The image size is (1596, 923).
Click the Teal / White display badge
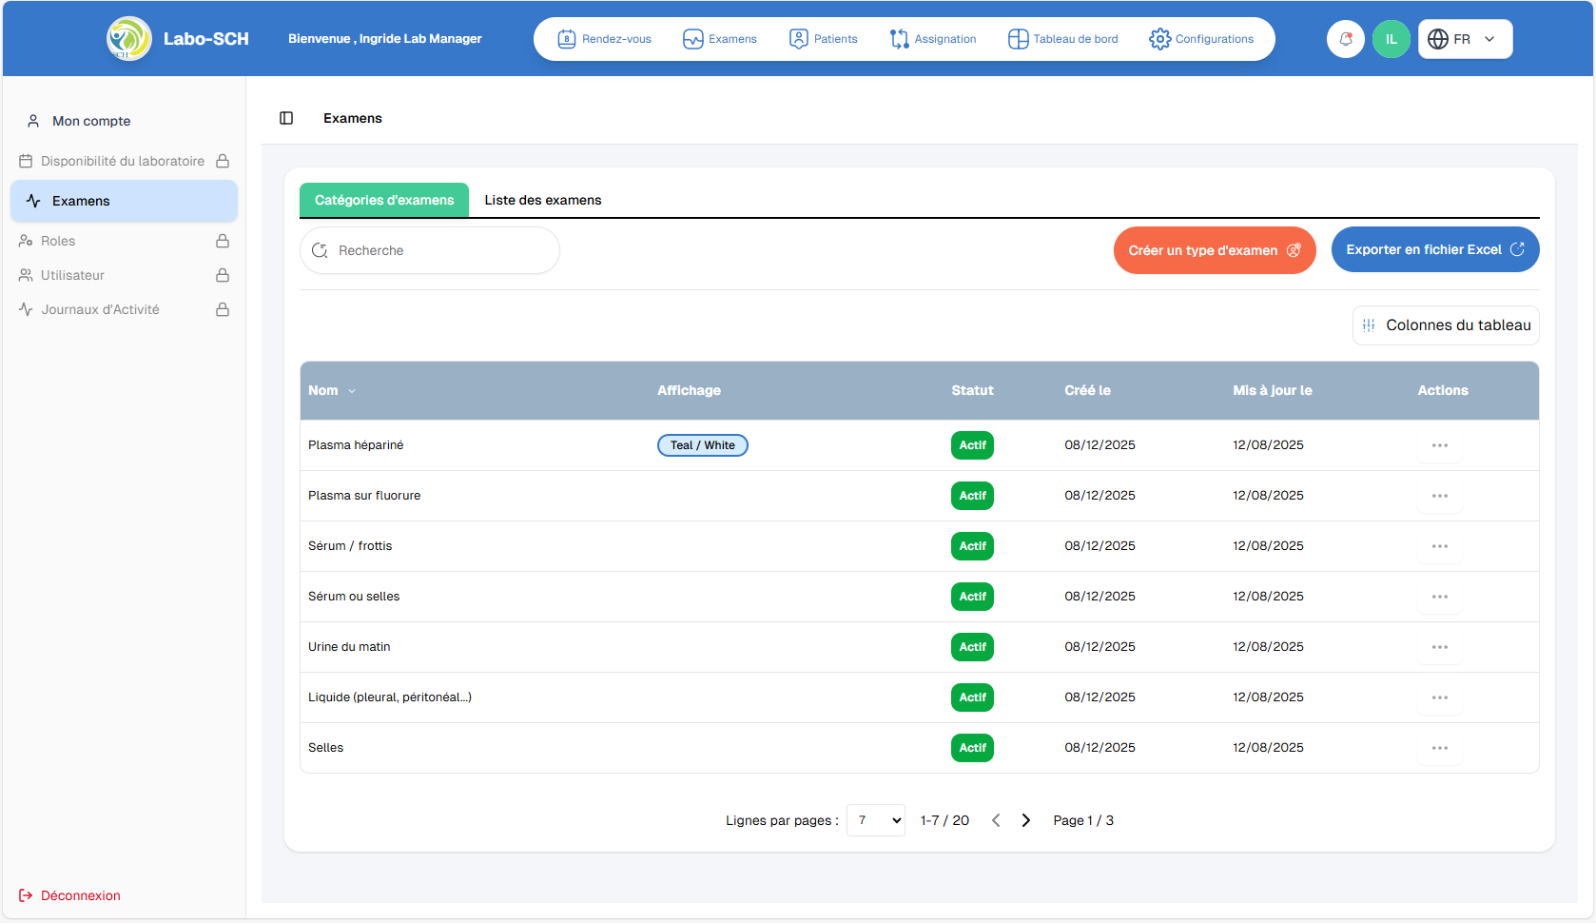[x=702, y=445]
